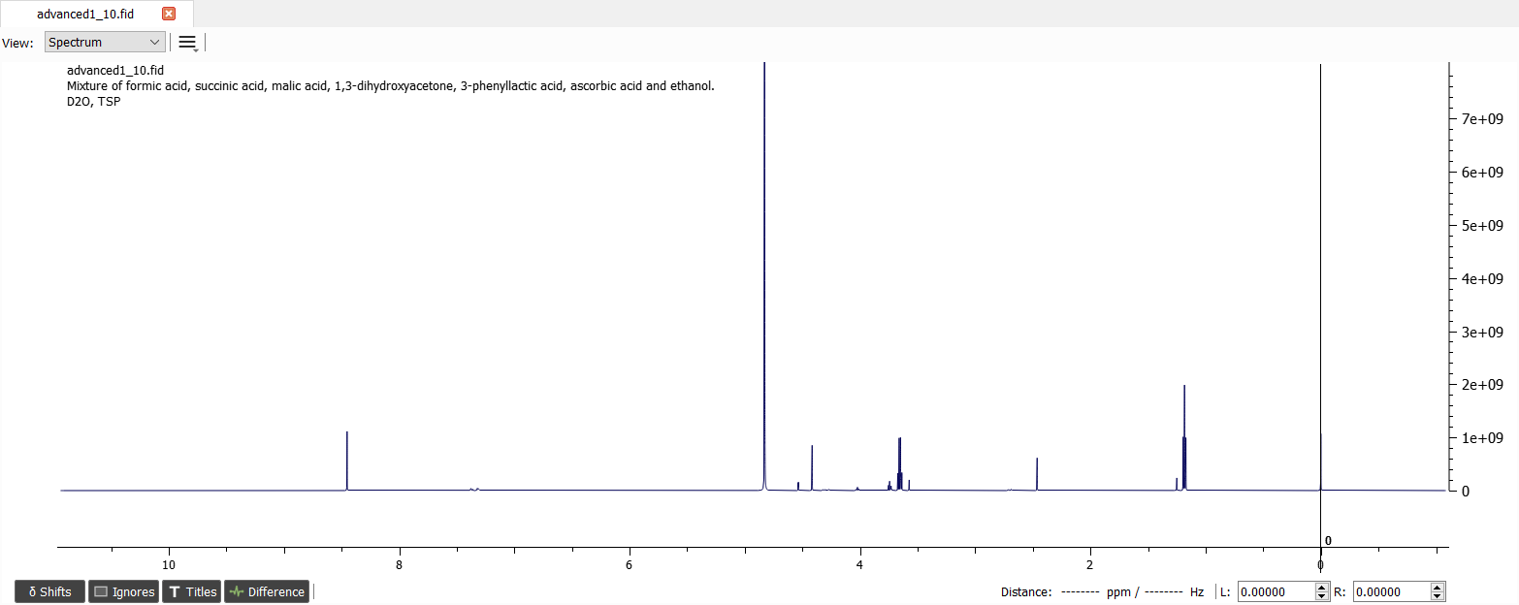Viewport: 1519px width, 605px height.
Task: Increase the R value with up arrow
Action: [1438, 587]
